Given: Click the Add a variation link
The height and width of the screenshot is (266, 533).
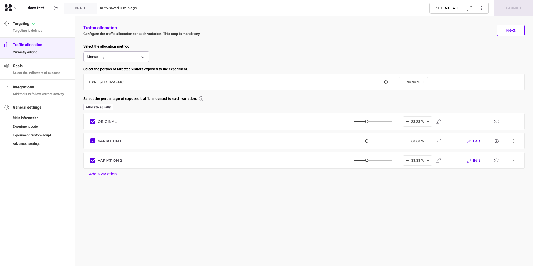Looking at the screenshot, I should (103, 174).
